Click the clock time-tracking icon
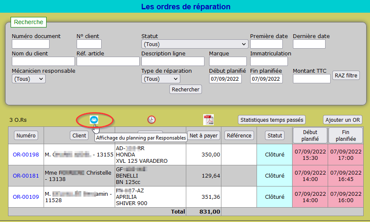Image resolution: width=370 pixels, height=222 pixels. pyautogui.click(x=152, y=120)
